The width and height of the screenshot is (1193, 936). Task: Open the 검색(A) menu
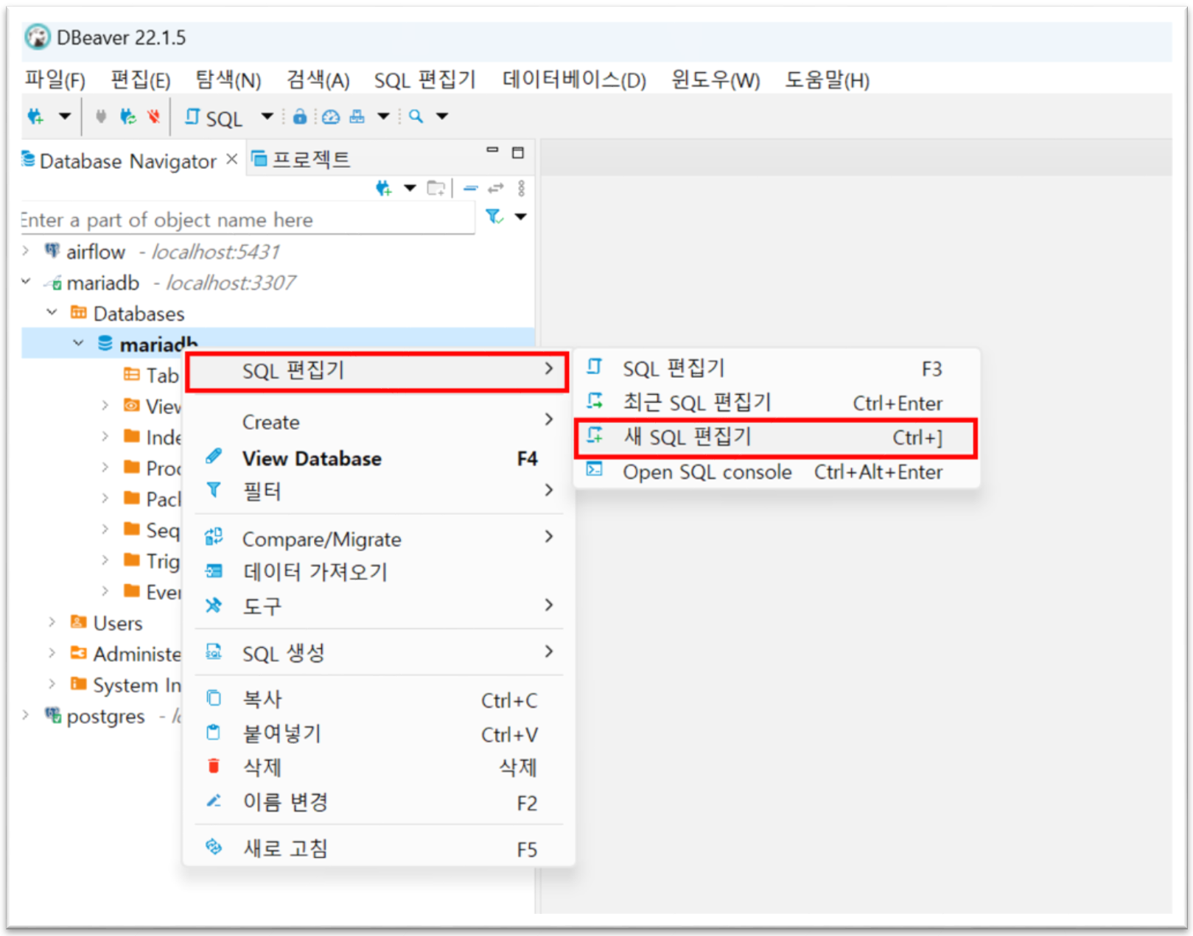pos(318,80)
